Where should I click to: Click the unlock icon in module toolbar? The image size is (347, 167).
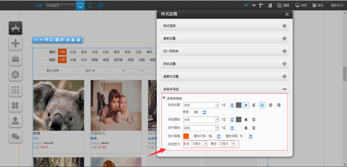[x=73, y=40]
